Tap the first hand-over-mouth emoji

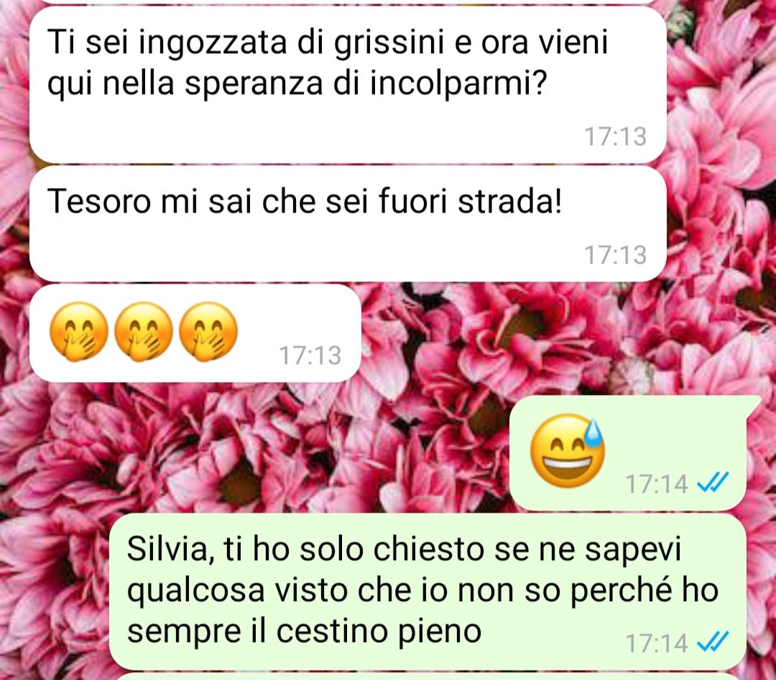79,332
